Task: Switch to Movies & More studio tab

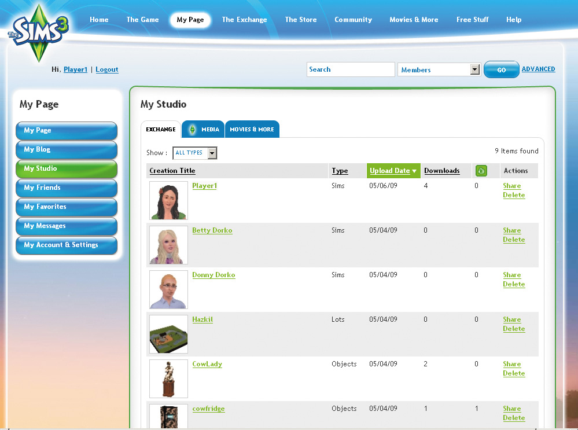Action: [252, 130]
